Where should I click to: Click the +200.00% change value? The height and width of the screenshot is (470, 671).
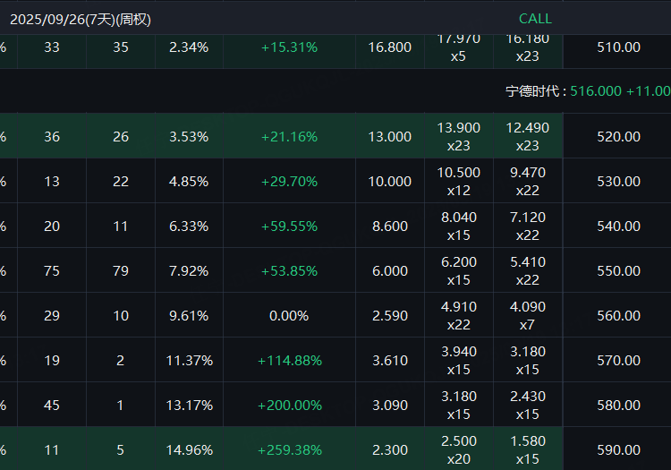pos(289,406)
